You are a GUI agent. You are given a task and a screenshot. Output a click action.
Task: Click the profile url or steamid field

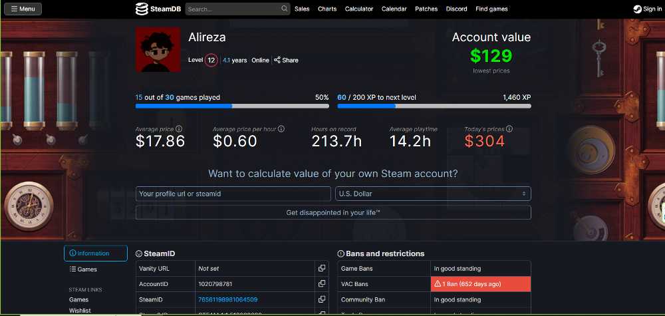(233, 194)
